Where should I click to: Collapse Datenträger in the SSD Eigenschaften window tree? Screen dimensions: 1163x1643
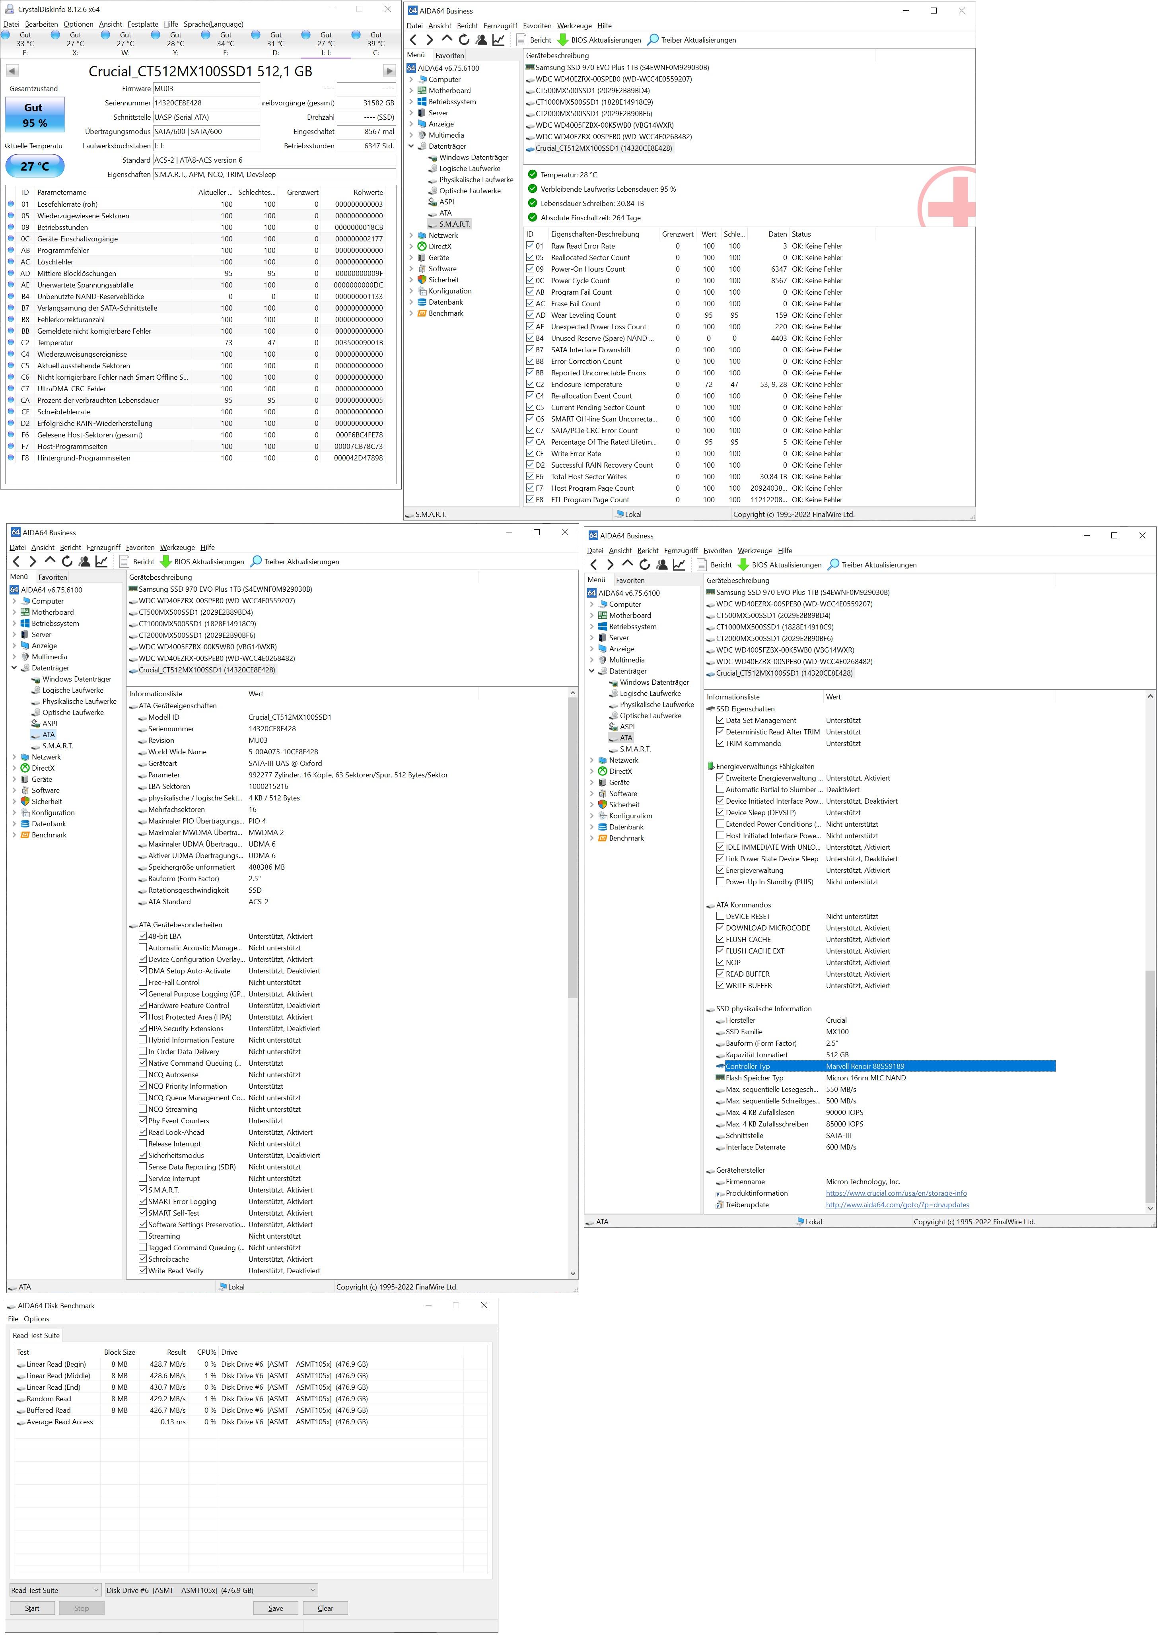pyautogui.click(x=592, y=672)
